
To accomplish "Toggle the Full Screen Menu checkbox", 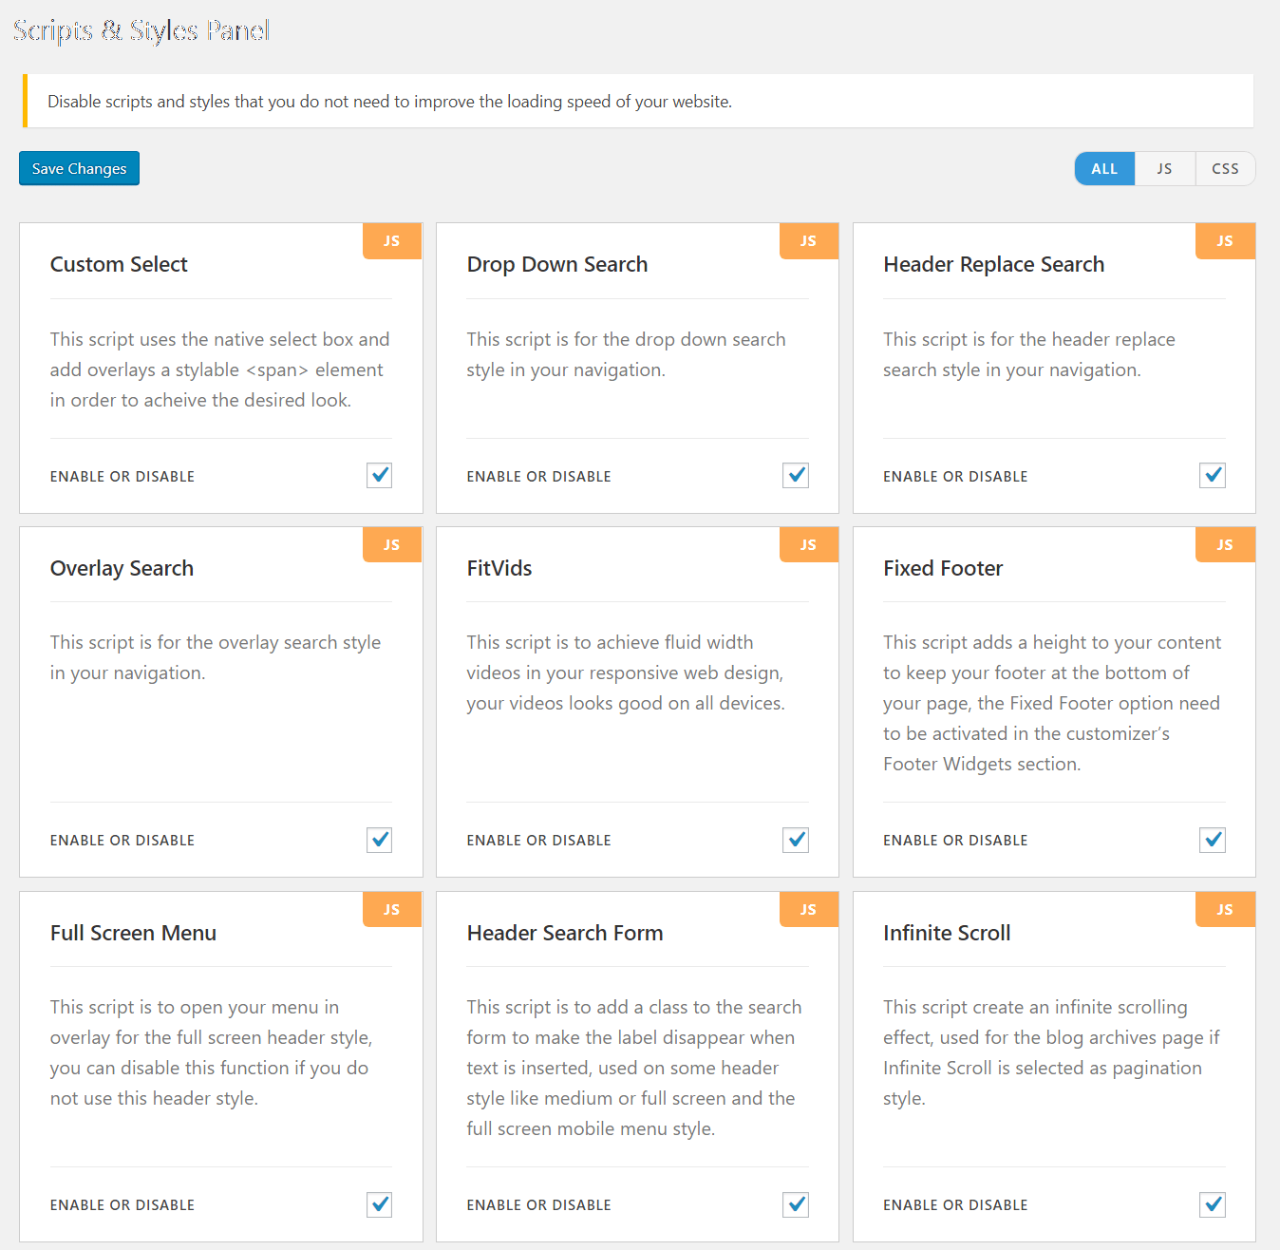I will pos(380,1204).
